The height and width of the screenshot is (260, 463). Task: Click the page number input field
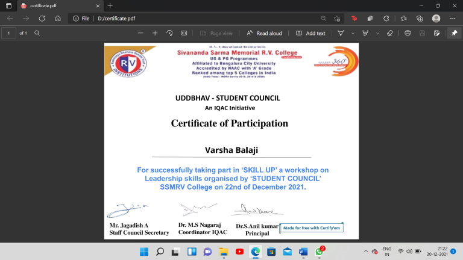point(8,33)
